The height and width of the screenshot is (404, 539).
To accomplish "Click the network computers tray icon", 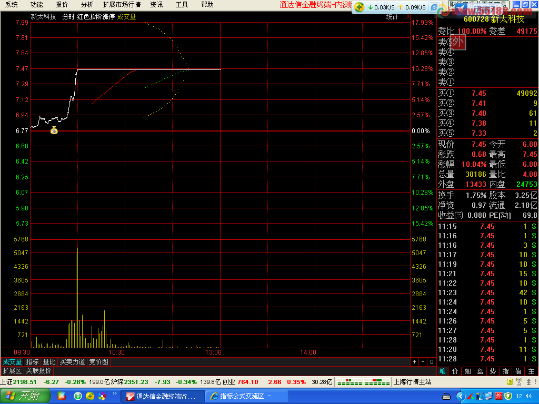I will 489,396.
